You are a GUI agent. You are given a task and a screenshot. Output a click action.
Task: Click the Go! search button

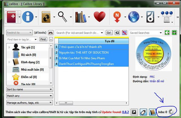[109, 33]
